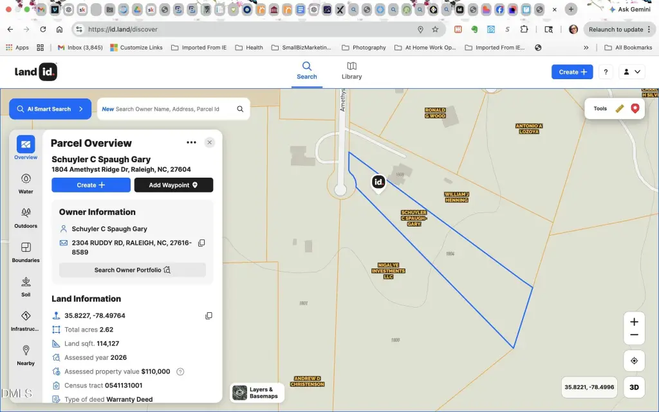659x412 pixels.
Task: Zoom in the map with plus
Action: [634, 322]
